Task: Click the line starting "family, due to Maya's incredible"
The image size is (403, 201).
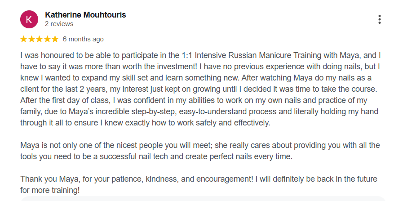Action: coord(199,112)
